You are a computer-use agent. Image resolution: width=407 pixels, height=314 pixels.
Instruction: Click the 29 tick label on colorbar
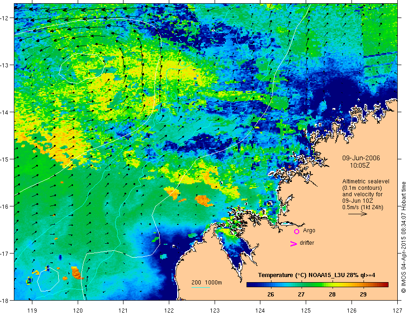pos(364,294)
